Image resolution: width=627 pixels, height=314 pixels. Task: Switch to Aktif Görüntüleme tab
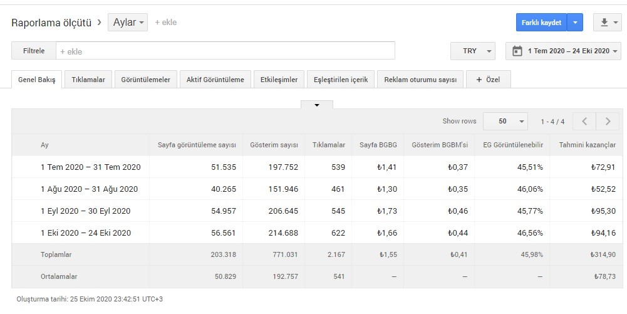215,80
